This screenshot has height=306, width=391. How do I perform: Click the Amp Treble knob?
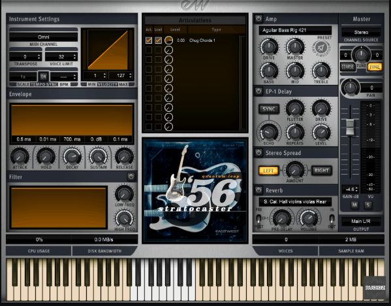tap(321, 71)
